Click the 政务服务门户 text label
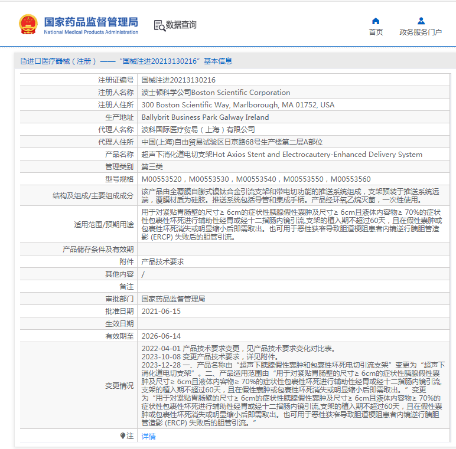Image resolution: width=456 pixels, height=449 pixels. 421,32
